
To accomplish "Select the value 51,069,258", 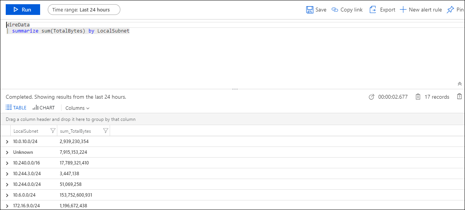I will [71, 184].
